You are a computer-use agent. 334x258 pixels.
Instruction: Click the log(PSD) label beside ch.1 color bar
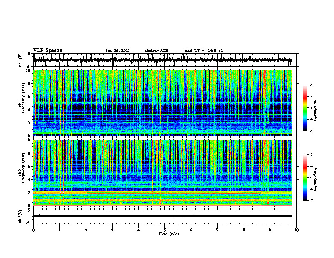click(315, 110)
